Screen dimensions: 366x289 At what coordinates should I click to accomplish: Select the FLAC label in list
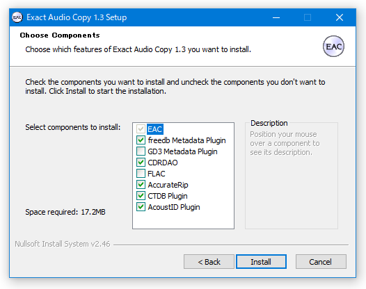click(x=157, y=174)
